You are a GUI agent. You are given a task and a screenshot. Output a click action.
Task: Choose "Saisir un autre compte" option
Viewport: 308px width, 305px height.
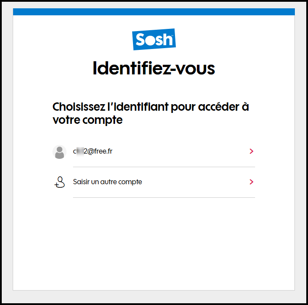click(x=107, y=182)
